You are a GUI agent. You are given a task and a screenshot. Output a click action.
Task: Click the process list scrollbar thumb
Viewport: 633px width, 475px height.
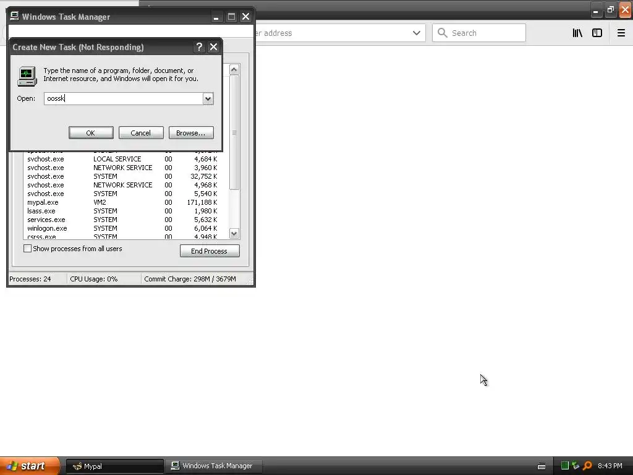pyautogui.click(x=234, y=132)
